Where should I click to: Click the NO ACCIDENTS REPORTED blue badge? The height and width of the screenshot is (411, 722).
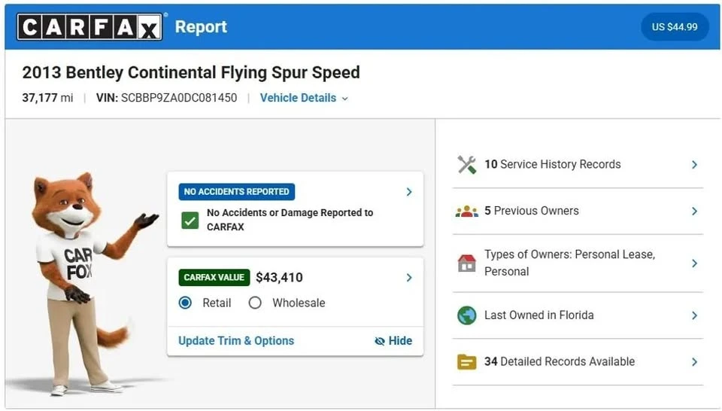coord(237,192)
